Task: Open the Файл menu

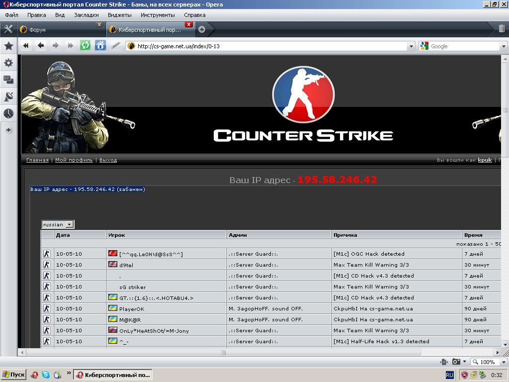Action: [12, 15]
